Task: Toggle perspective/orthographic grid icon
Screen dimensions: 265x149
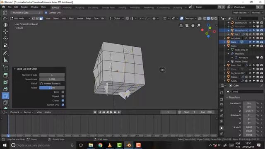Action: 181,25
